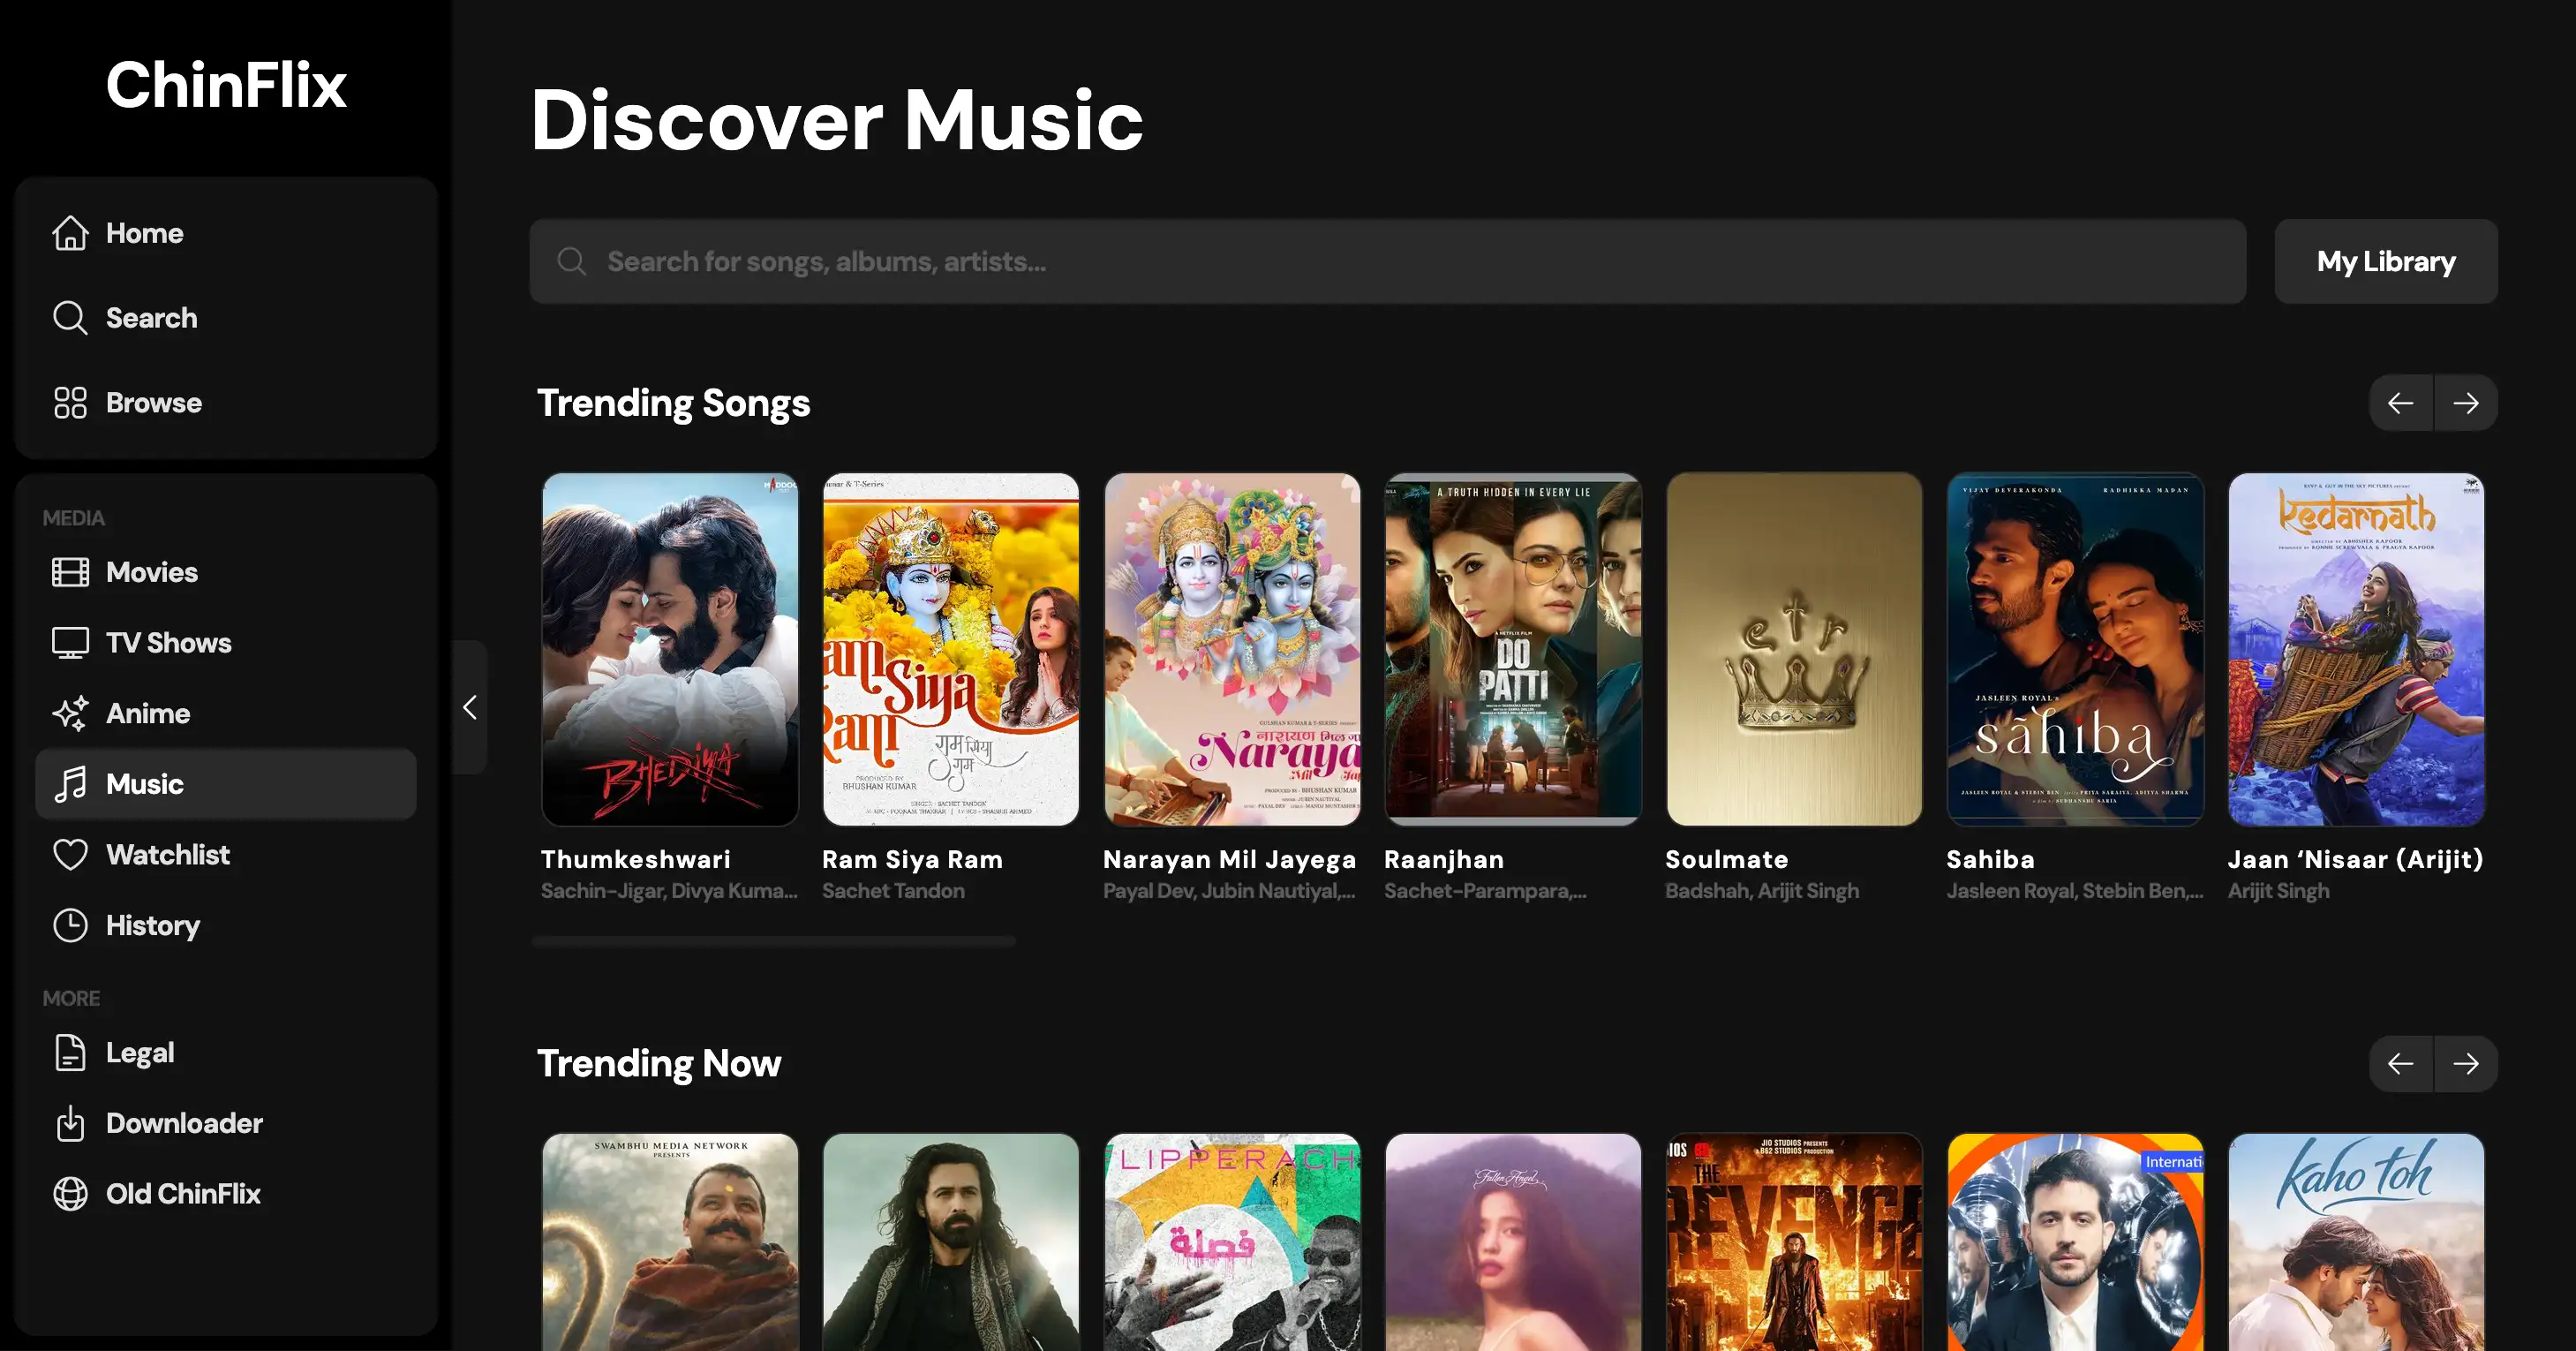
Task: Collapse the sidebar with chevron handle
Action: click(x=470, y=708)
